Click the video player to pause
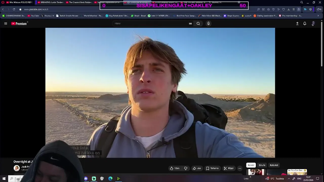324x182 pixels. pyautogui.click(x=160, y=93)
